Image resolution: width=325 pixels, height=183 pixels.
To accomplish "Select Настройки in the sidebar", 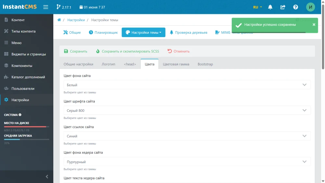I will click(27, 100).
